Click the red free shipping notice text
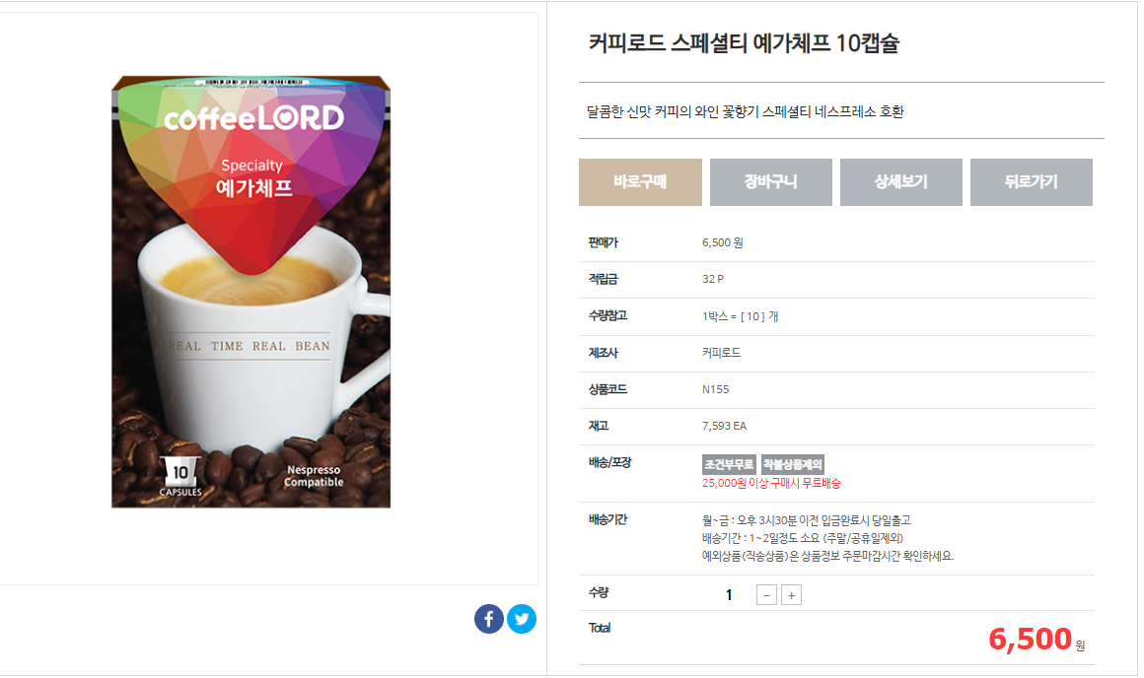The width and height of the screenshot is (1144, 678). click(771, 483)
